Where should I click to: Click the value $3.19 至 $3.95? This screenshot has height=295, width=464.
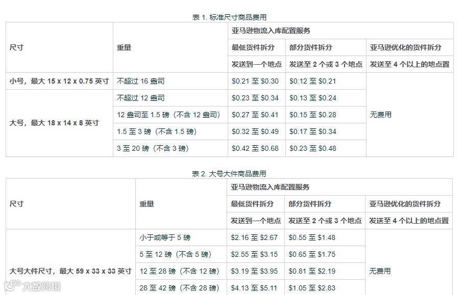(254, 272)
